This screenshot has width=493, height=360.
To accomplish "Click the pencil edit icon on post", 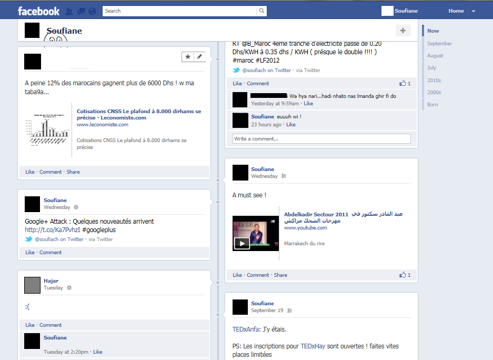I will (x=199, y=57).
